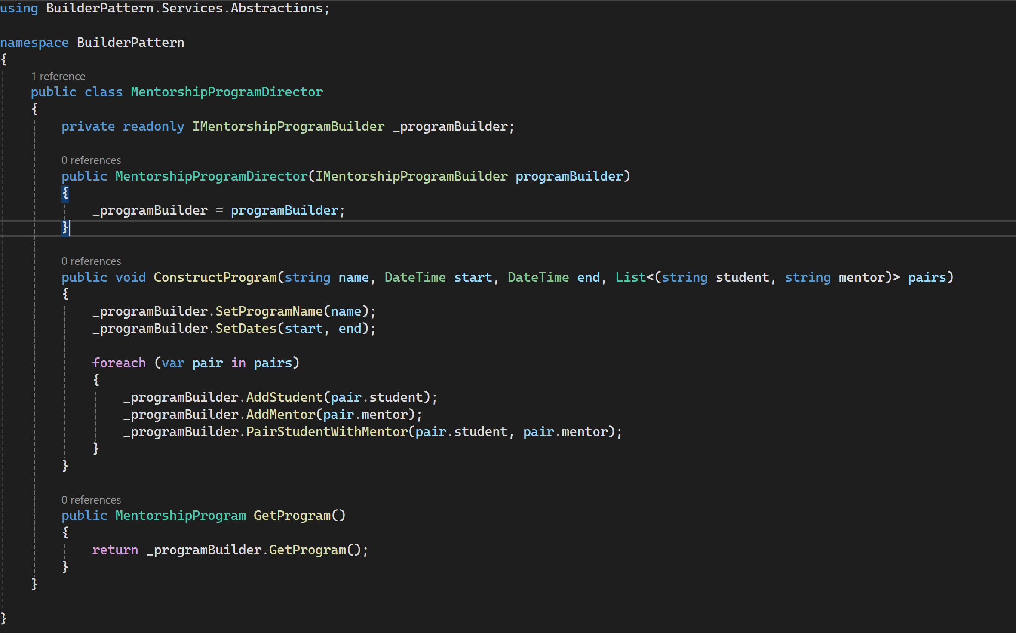Open '0 references' CodeLens above the constructor
The image size is (1016, 633).
[91, 160]
